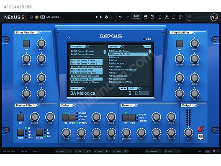Click the Width macro control in the bottom bar
Image resolution: width=221 pixels, height=166 pixels.
(120, 151)
